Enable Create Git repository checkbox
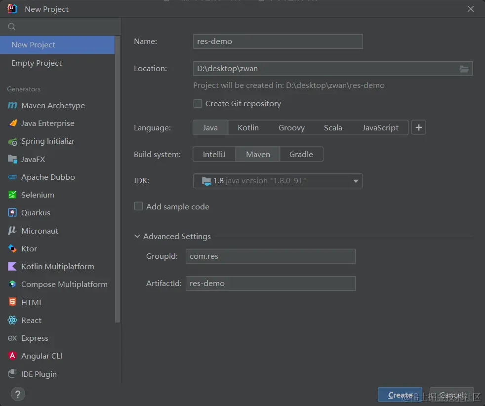 [198, 103]
